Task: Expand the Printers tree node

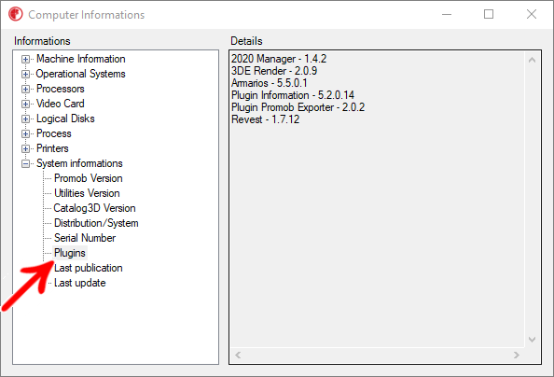Action: (x=25, y=148)
